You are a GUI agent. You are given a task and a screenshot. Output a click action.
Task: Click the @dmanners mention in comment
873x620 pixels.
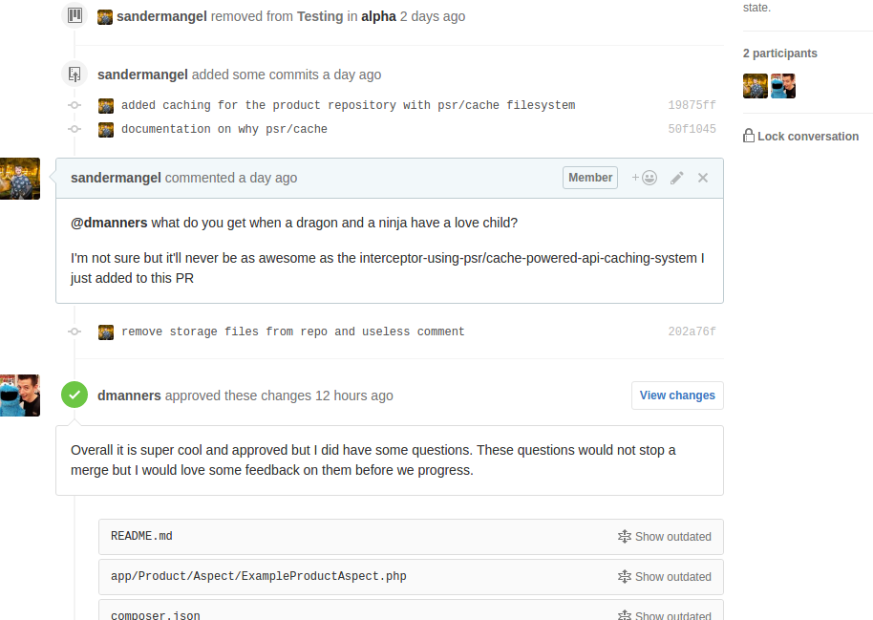coord(109,223)
